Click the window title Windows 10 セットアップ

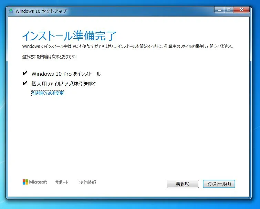pos(41,11)
